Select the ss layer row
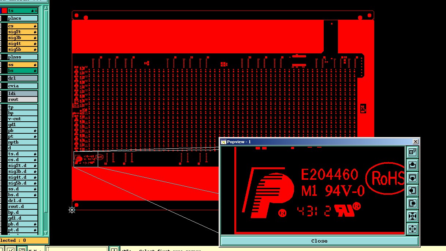The image size is (446, 251). pos(23,65)
